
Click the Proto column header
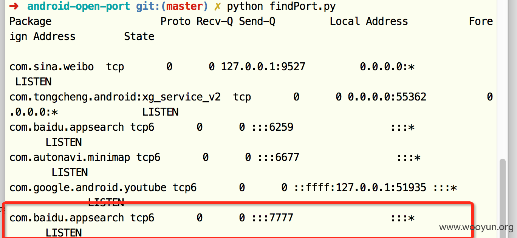tap(175, 22)
